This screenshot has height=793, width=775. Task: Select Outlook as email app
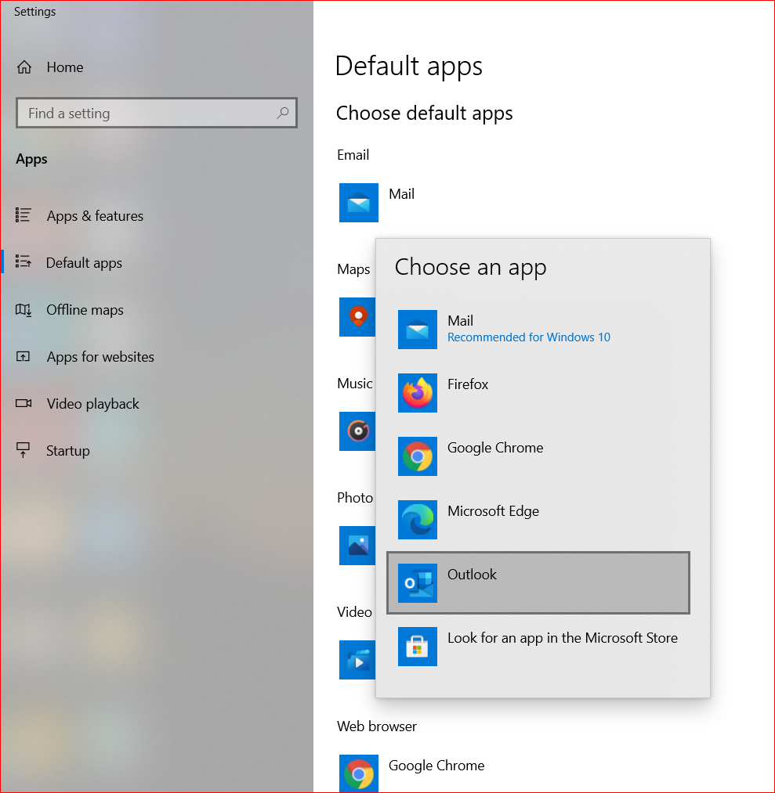click(x=538, y=583)
